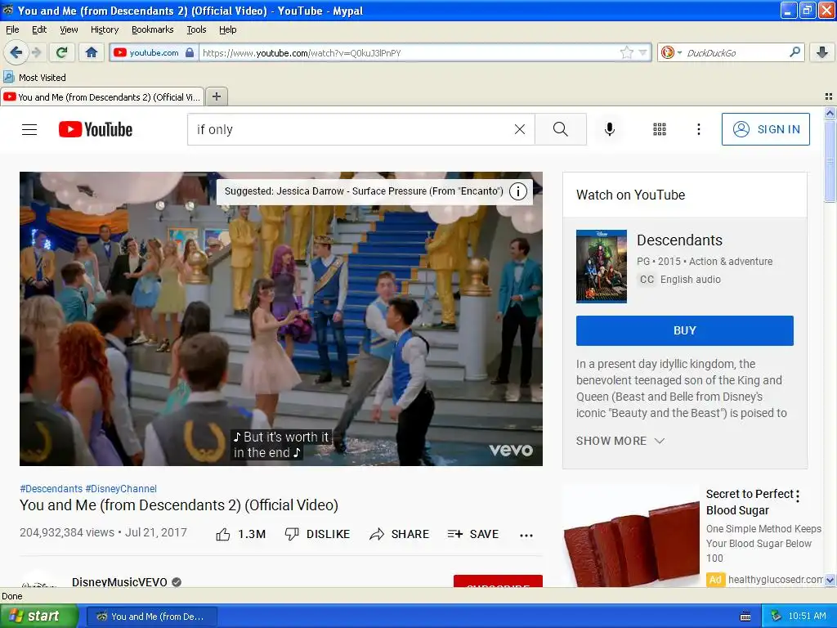Open the Downloads arrow icon
The width and height of the screenshot is (837, 628).
822,52
